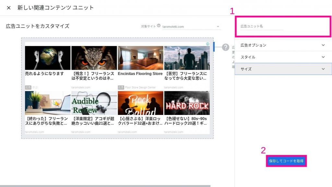Click the gray question mark help icon
This screenshot has height=187, width=332.
(x=226, y=47)
